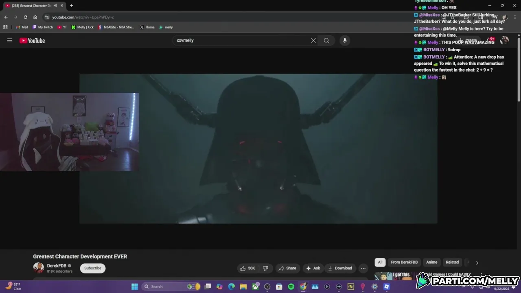Screen dimensions: 521x293
Task: Open Spotify from taskbar
Action: point(291,286)
